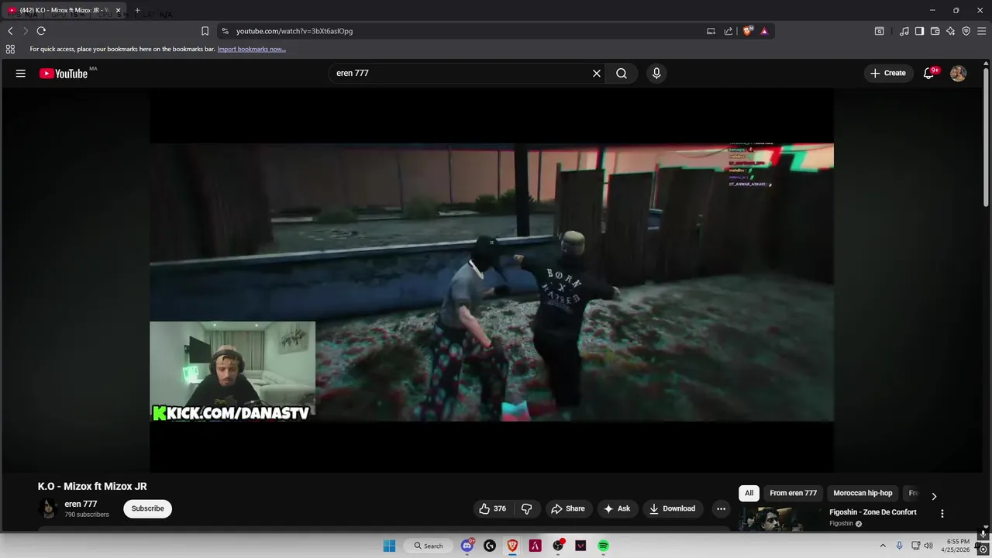This screenshot has height=558, width=992.
Task: Show next filter chips with arrow
Action: point(934,496)
